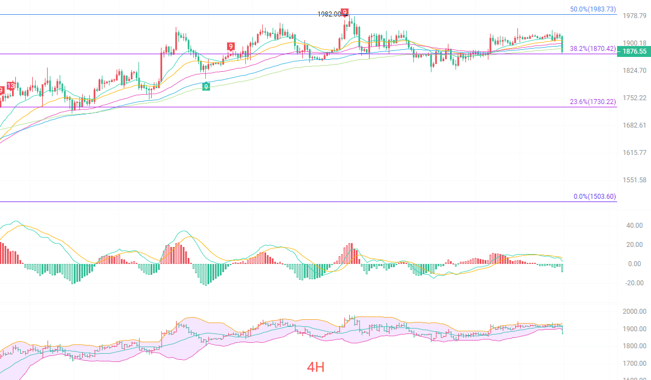This screenshot has width=651, height=380.
Task: Select the 23.6%(1730.22) Fibonacci label
Action: tap(593, 102)
